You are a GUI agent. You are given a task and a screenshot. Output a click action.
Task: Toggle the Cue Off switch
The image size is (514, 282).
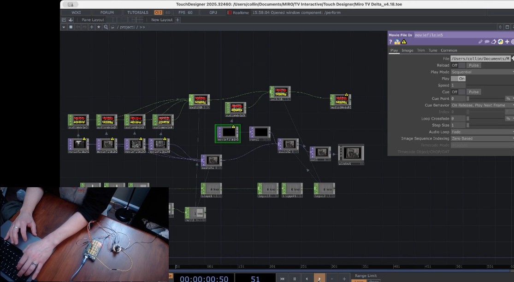[458, 92]
